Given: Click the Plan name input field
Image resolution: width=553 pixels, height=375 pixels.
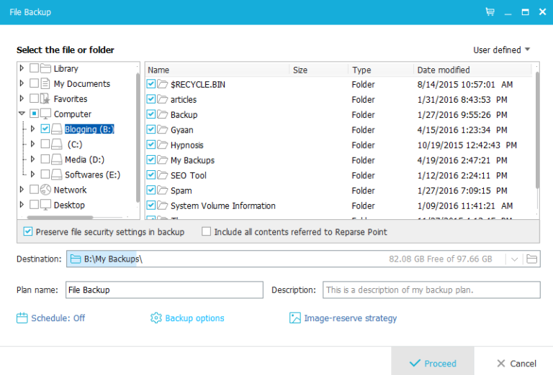Looking at the screenshot, I should coord(164,290).
